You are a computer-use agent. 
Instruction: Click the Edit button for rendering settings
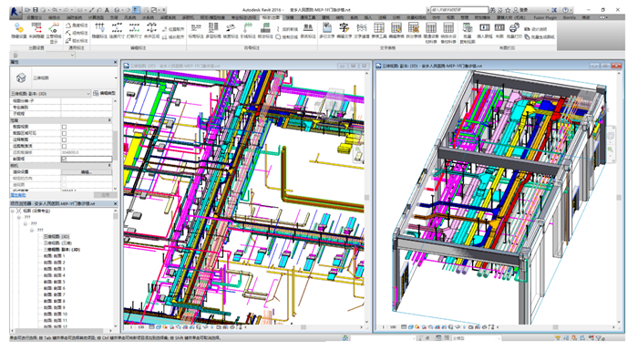pyautogui.click(x=87, y=172)
